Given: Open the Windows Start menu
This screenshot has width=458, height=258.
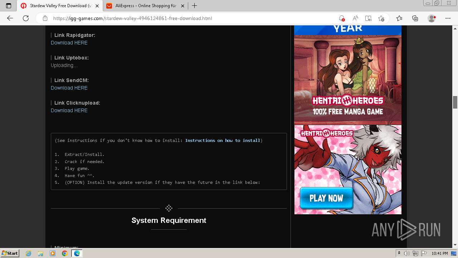Looking at the screenshot, I should point(10,253).
